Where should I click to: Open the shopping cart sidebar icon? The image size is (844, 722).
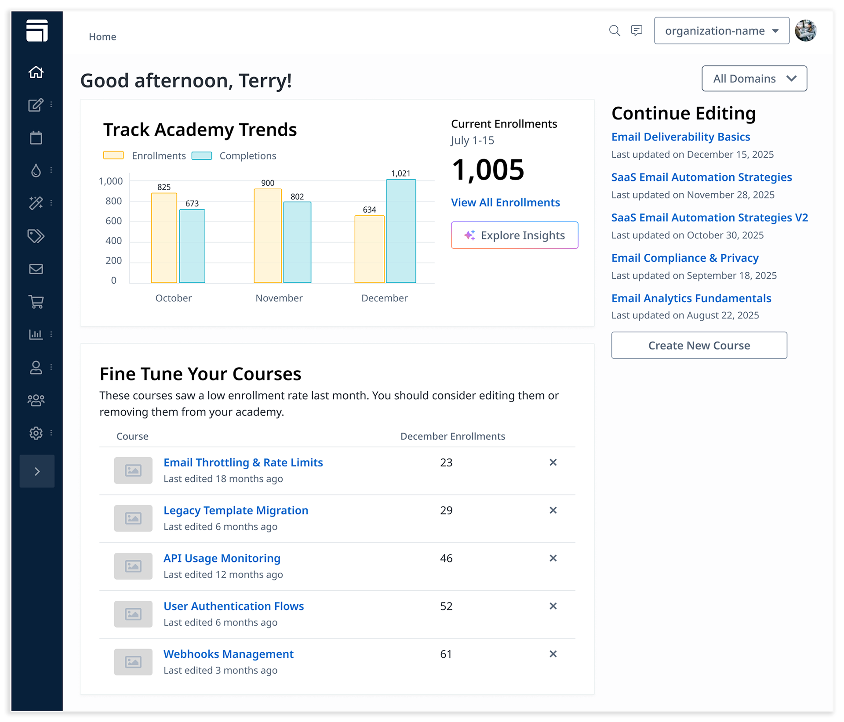coord(36,302)
